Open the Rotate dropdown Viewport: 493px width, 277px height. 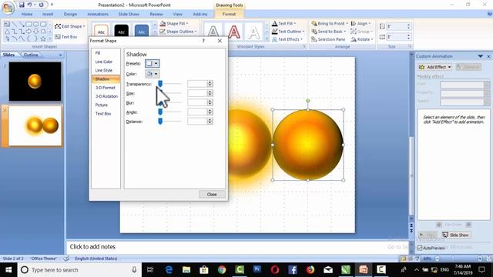pos(362,39)
